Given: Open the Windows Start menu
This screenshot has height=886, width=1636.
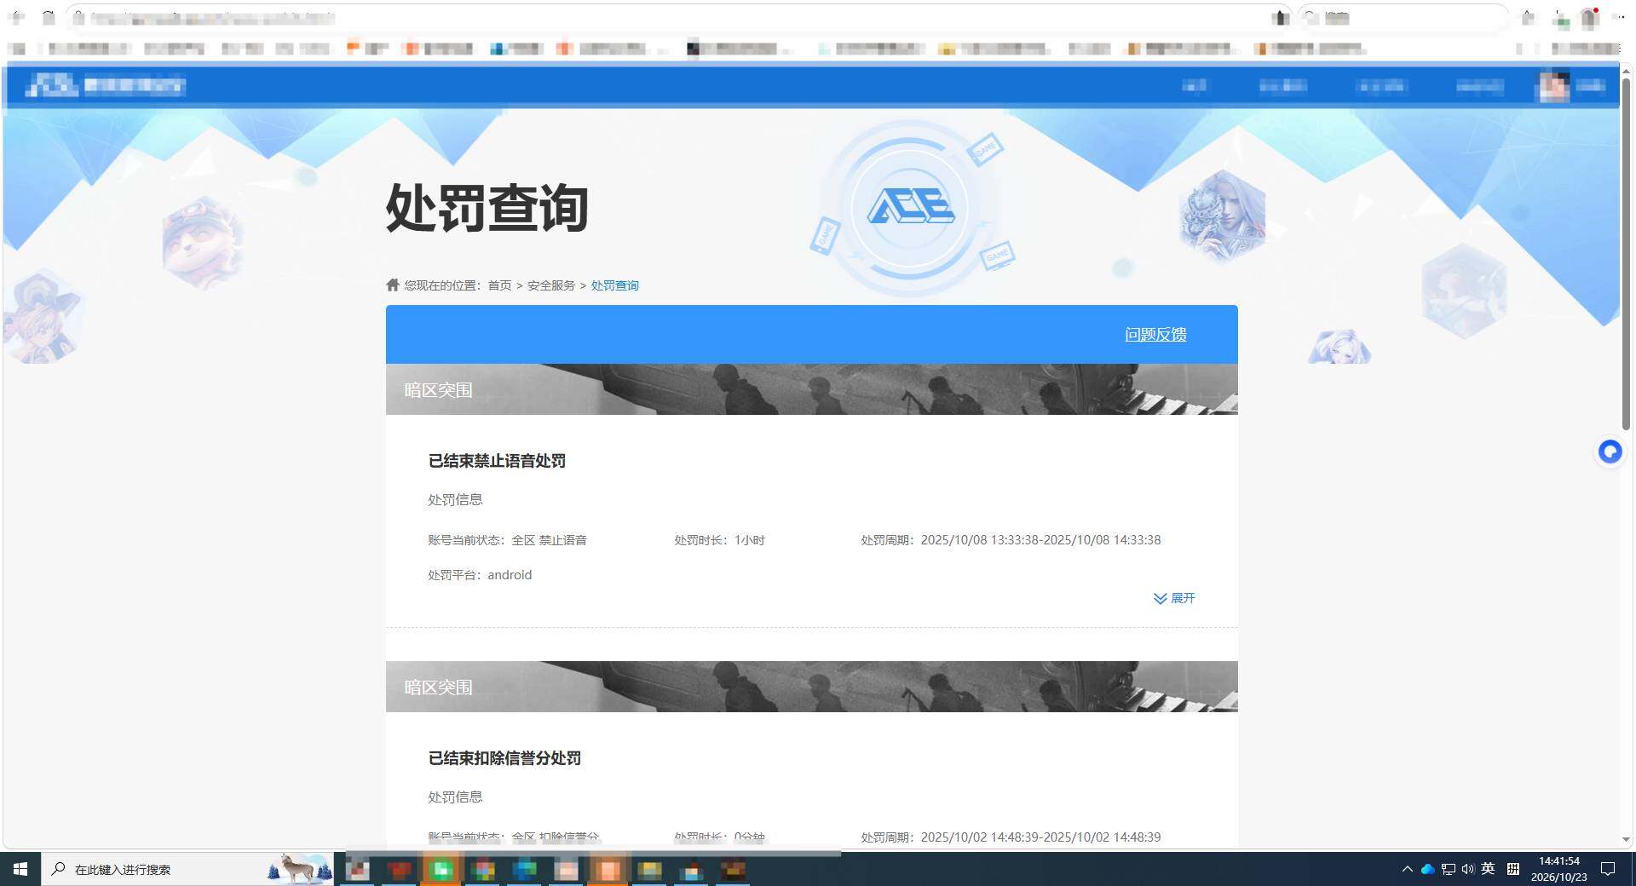Looking at the screenshot, I should coord(20,869).
